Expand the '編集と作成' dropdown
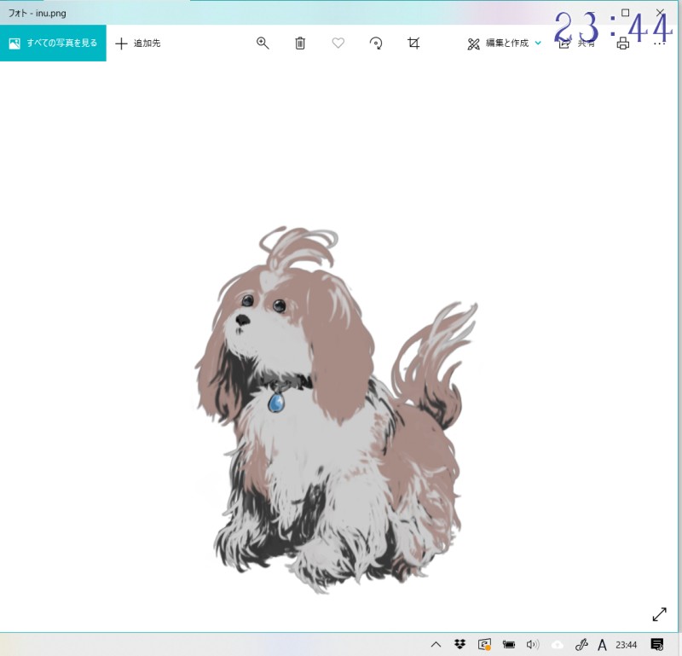 coord(505,44)
